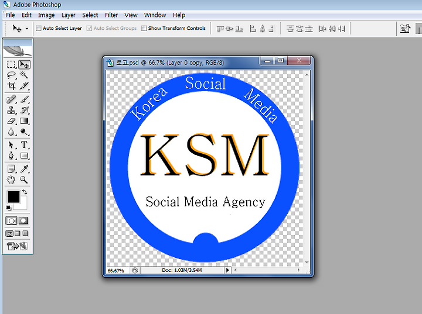Open the Filter menu

(x=111, y=15)
